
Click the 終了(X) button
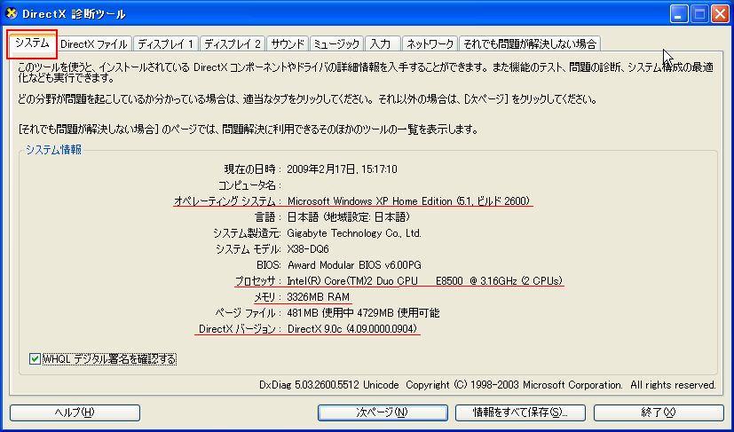click(659, 412)
